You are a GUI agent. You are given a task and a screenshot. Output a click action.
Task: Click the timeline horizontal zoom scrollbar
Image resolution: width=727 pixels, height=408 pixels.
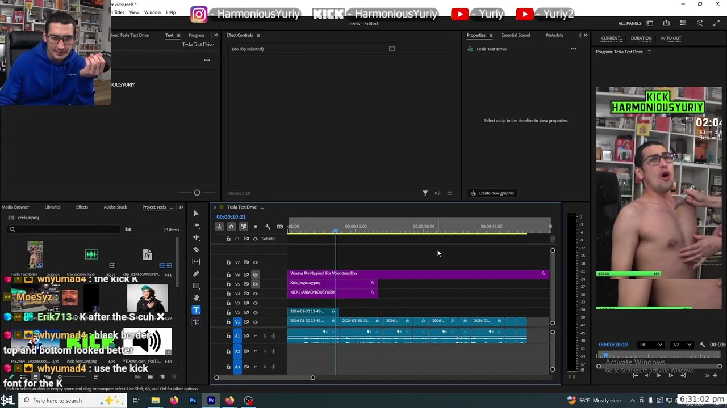(264, 378)
